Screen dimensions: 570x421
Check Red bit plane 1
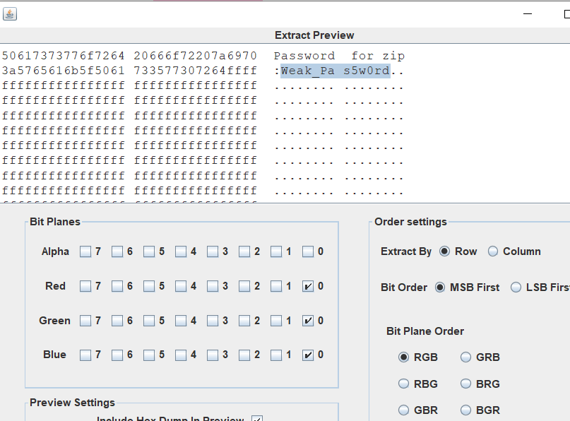point(276,286)
